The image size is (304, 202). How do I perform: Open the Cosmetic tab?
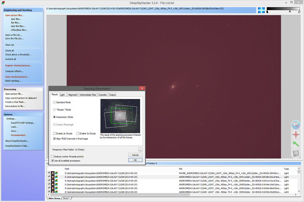pos(103,95)
